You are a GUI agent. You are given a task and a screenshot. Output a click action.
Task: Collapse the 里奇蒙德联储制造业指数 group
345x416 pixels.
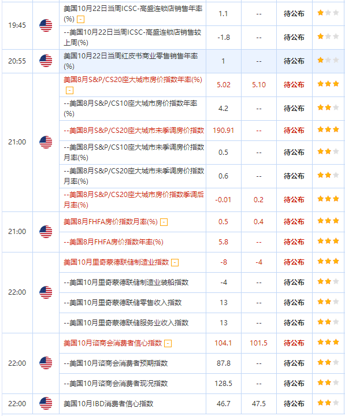click(175, 263)
